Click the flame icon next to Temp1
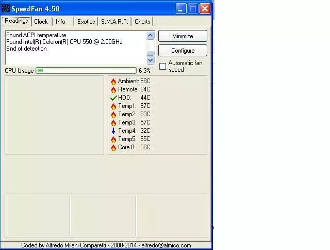This screenshot has height=250, width=330. click(x=113, y=106)
